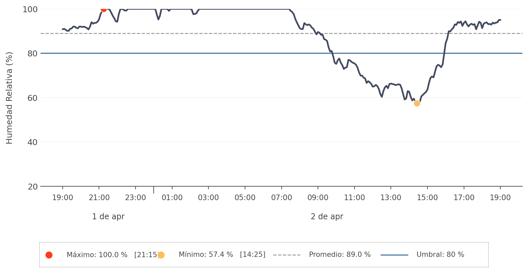Click the 15:00 time axis label
Image resolution: width=528 pixels, height=273 pixels.
pos(427,198)
